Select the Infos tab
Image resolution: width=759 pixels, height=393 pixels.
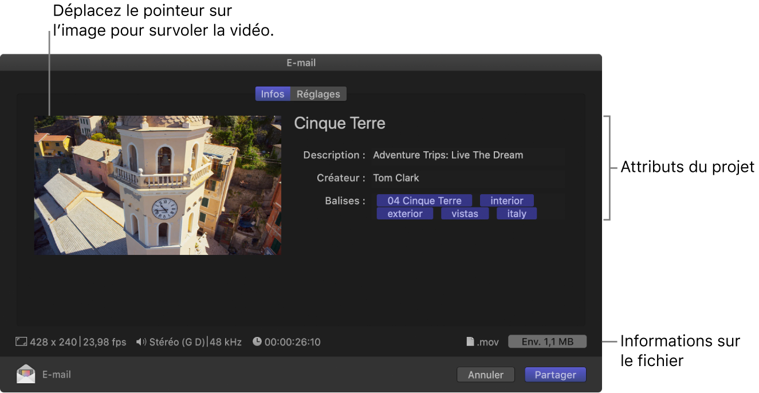point(273,93)
